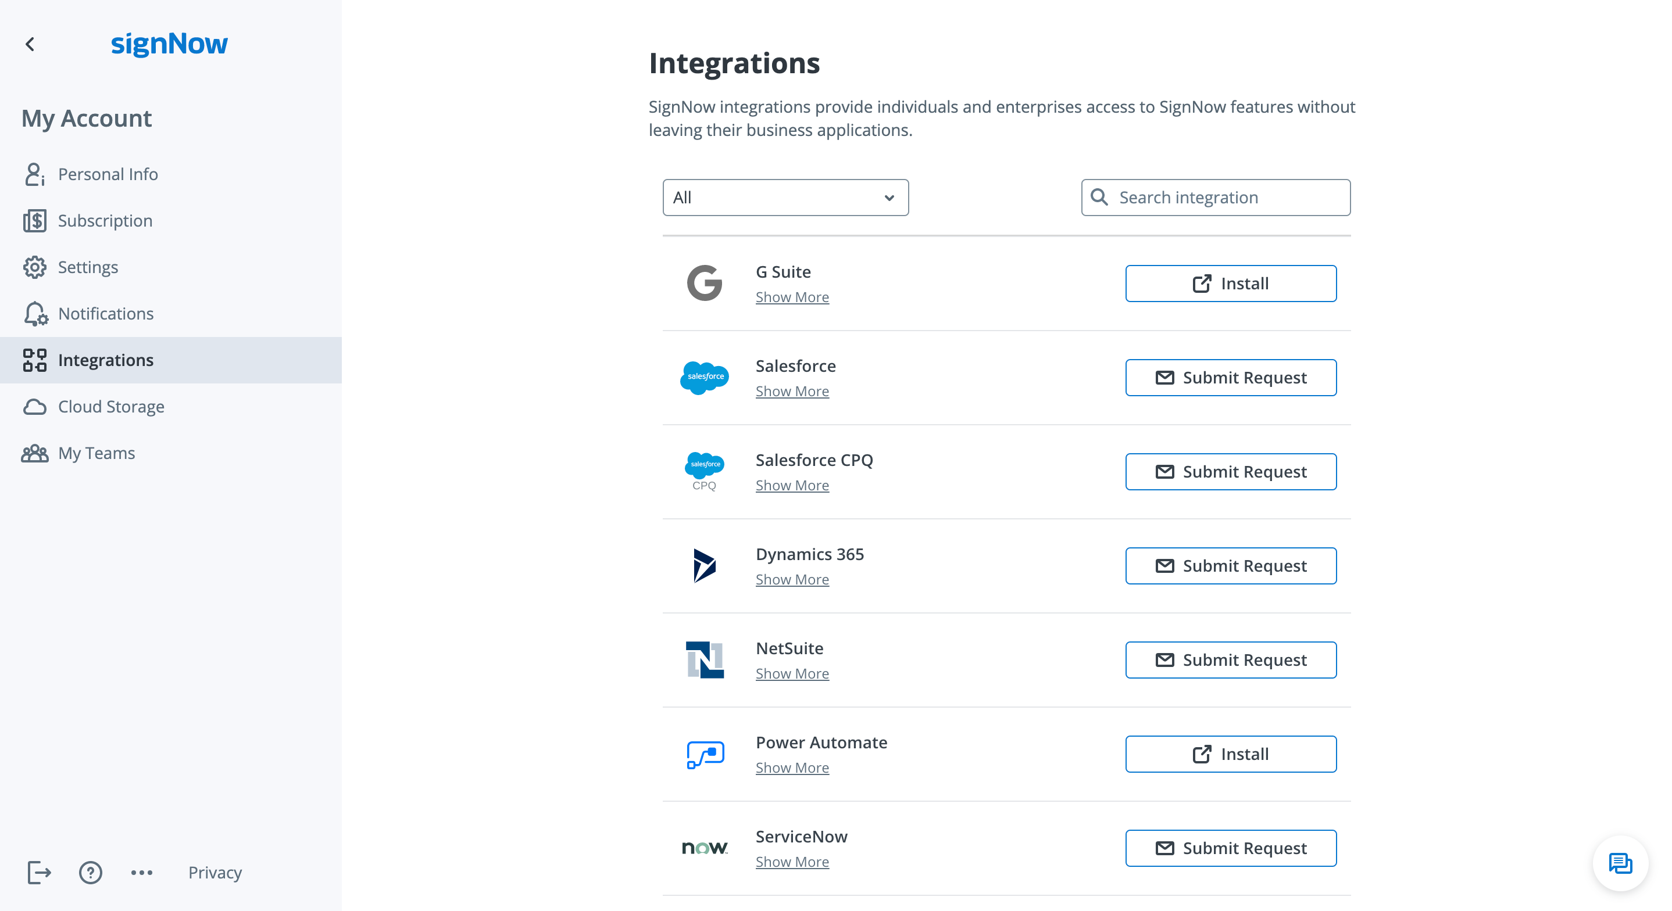
Task: Open the All category filter dropdown
Action: point(785,198)
